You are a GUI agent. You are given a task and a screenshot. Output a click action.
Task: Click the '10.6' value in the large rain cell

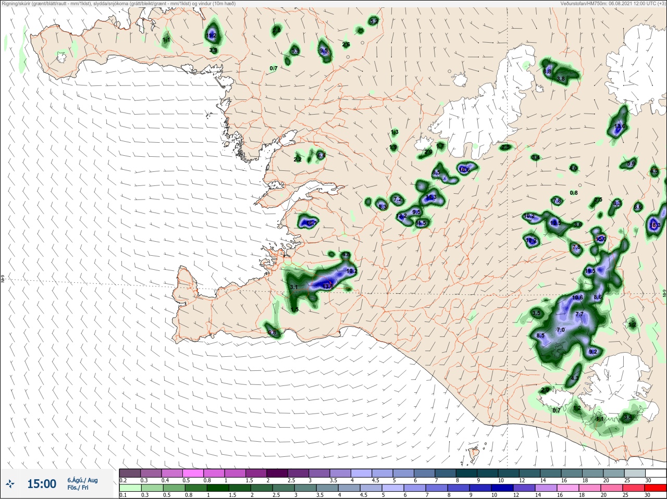[577, 298]
